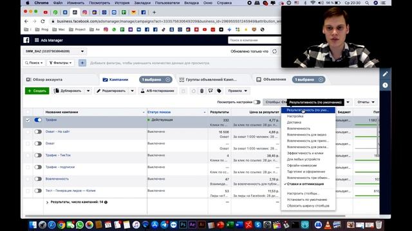Delete the selected campaign with trash icon
Image resolution: width=412 pixels, height=231 pixels.
coord(201,91)
